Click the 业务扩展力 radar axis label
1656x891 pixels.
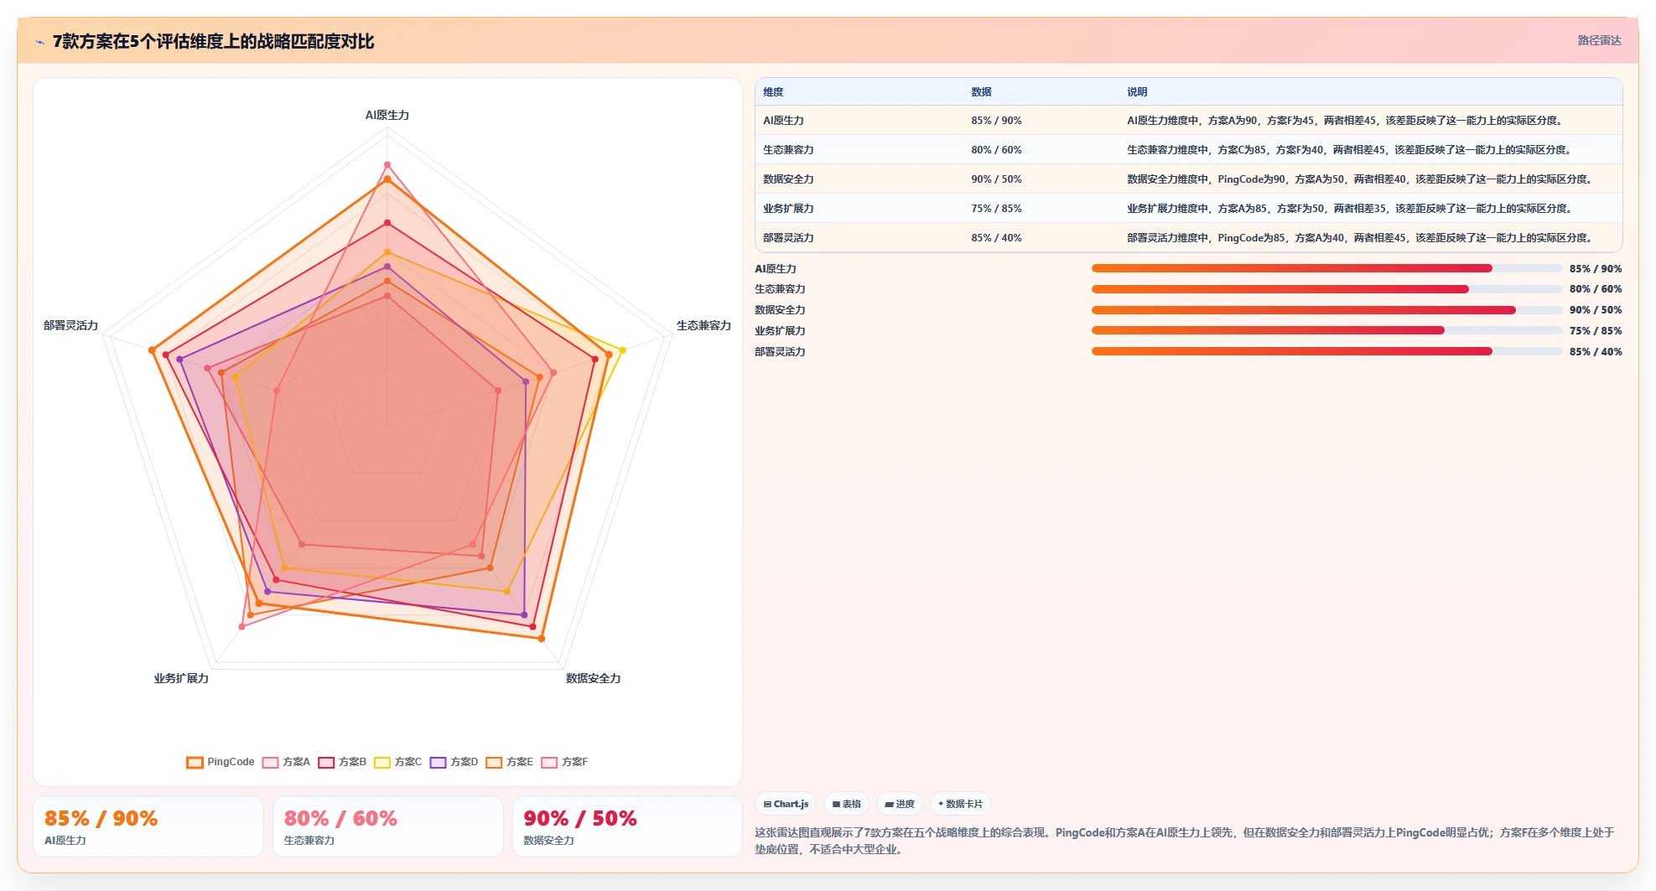pos(181,679)
